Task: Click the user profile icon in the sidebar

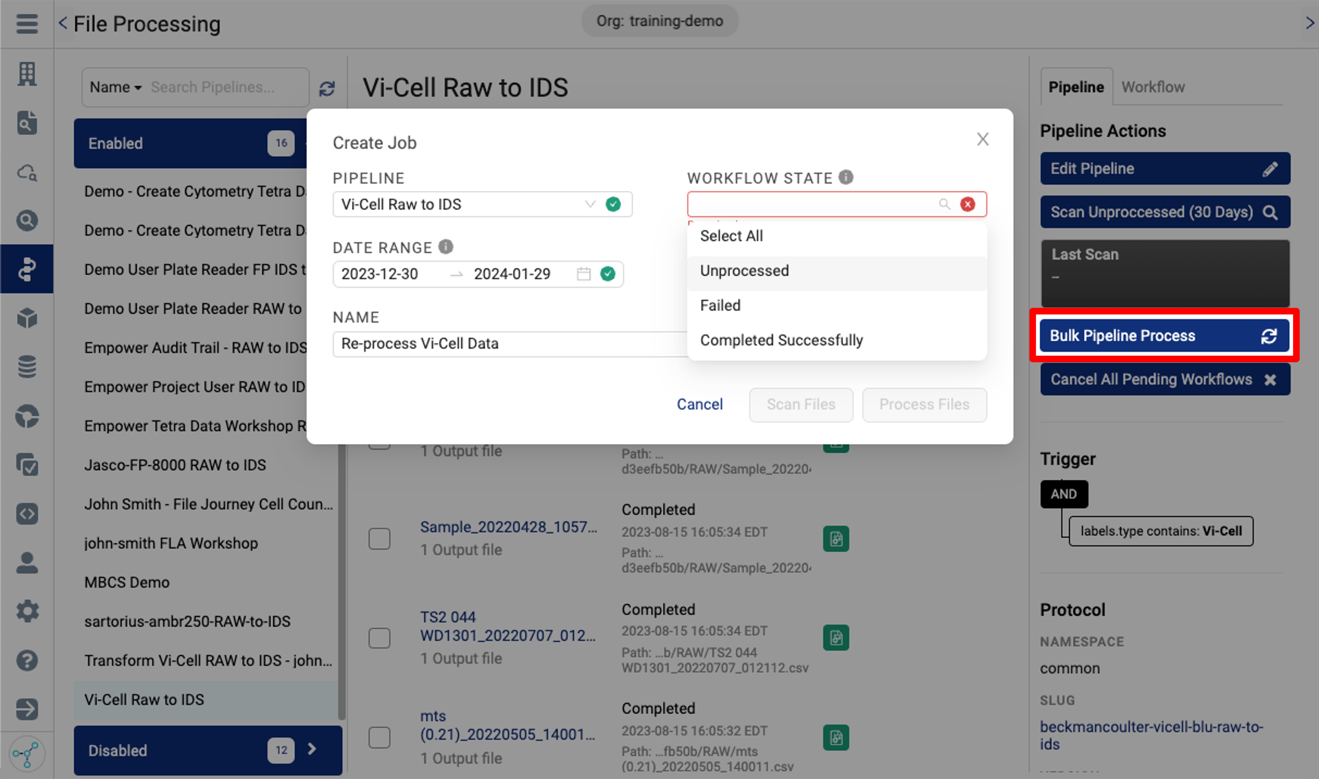Action: point(26,563)
